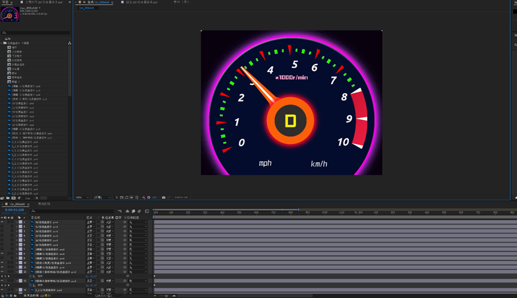Viewport: 517px width, 298px height.
Task: Toggle the rotation stopwatch on layer 12
Action: [30, 277]
